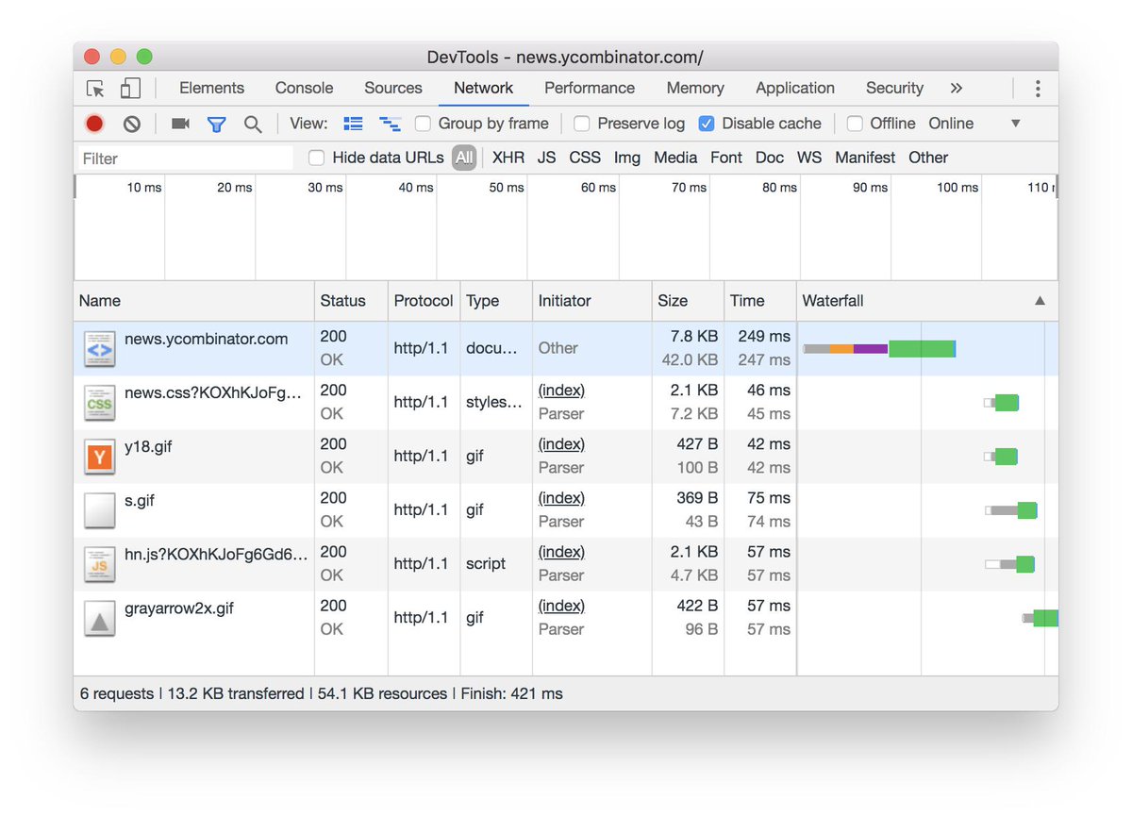
Task: Uncheck the Disable cache checkbox
Action: pos(707,124)
